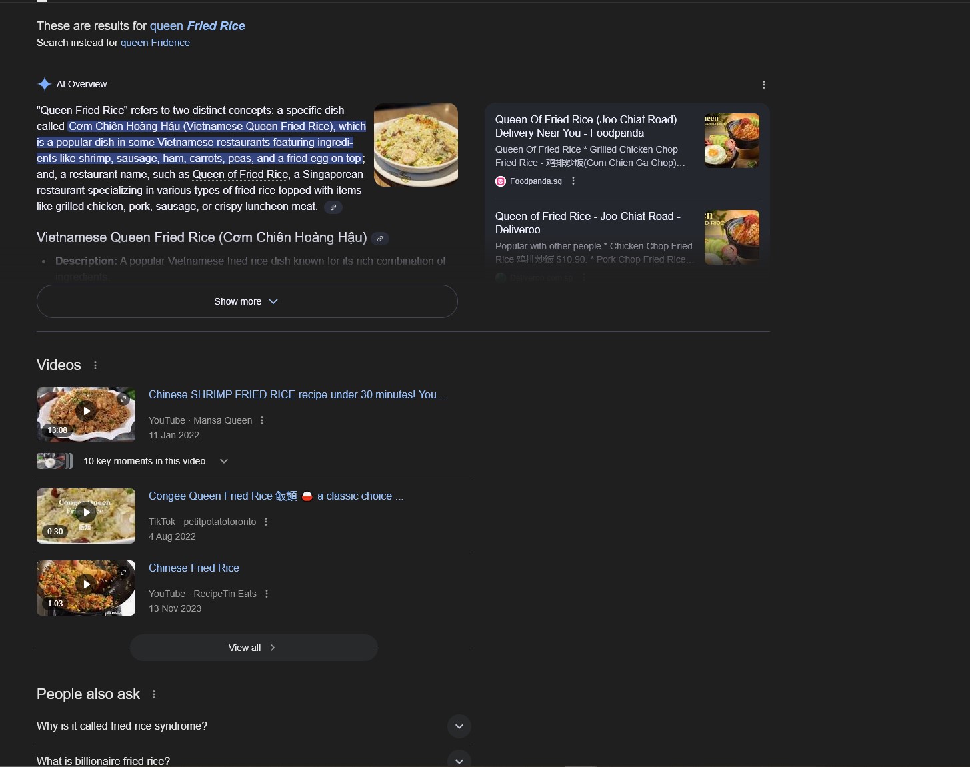Open Videos section three-dot menu
This screenshot has width=970, height=767.
click(x=95, y=365)
